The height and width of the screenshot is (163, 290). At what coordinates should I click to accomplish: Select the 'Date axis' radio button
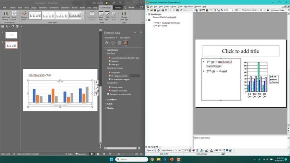pyautogui.click(x=110, y=64)
